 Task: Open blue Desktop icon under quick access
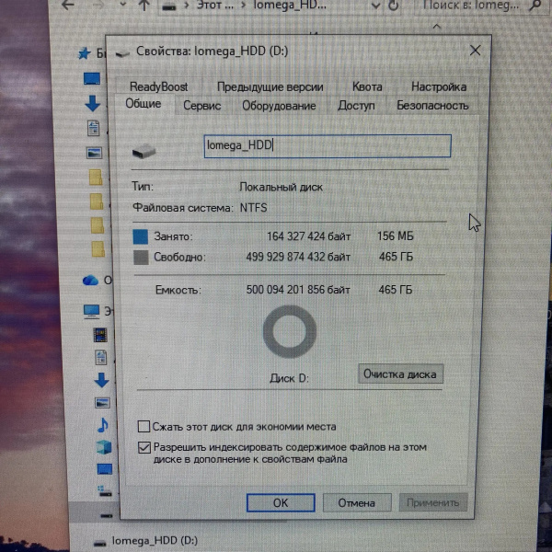click(x=92, y=78)
